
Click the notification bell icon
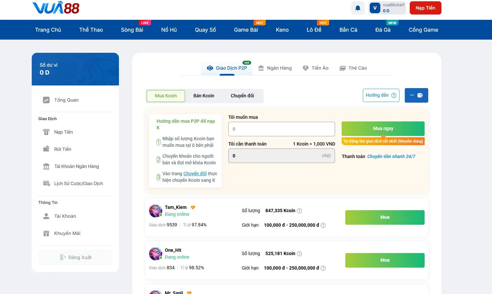(x=358, y=8)
